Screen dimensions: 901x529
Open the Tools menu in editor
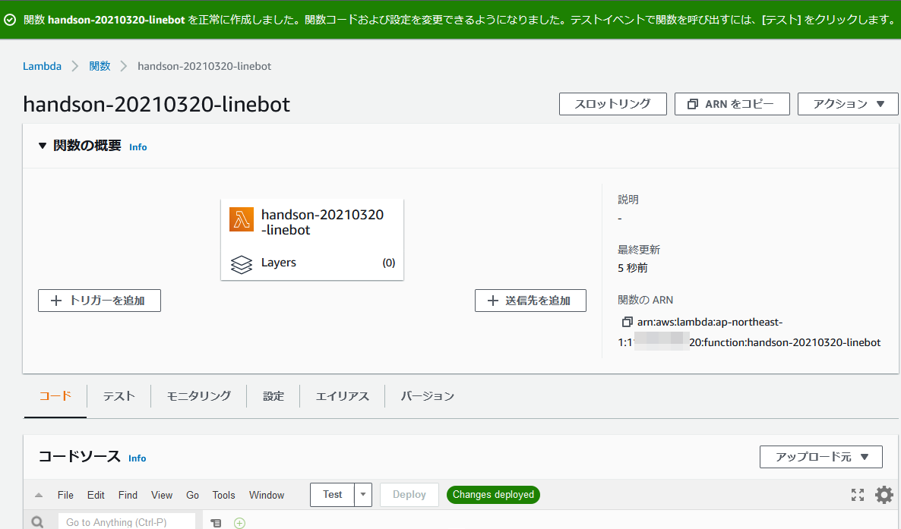point(223,495)
